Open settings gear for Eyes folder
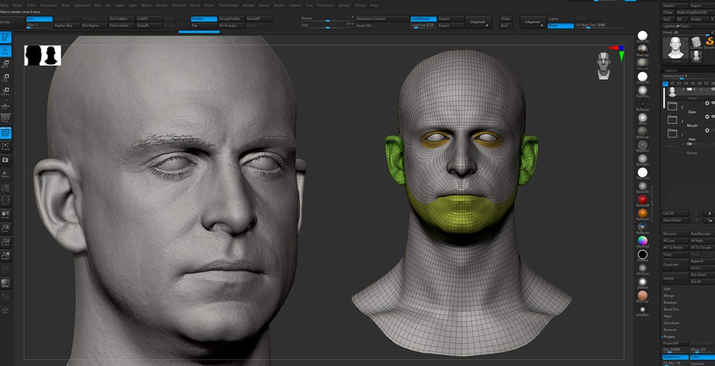Viewport: 715px width, 366px height. [707, 103]
